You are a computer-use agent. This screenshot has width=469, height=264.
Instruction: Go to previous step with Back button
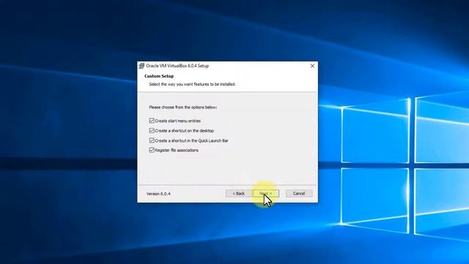[x=238, y=194]
